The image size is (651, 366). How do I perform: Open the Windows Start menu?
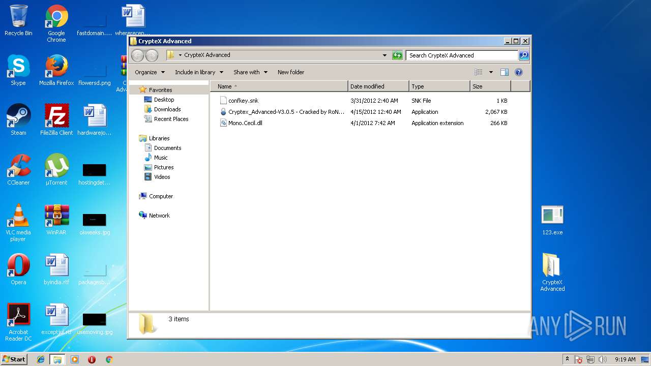pos(14,359)
